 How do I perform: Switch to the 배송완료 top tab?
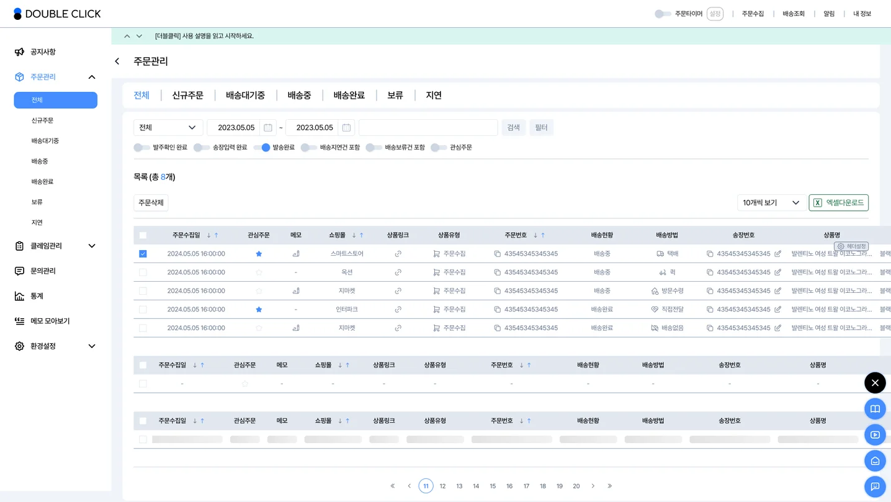point(349,96)
